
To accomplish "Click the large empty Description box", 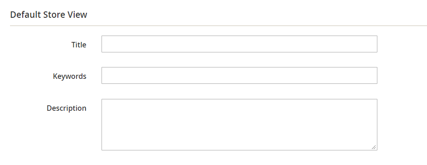I will (239, 124).
